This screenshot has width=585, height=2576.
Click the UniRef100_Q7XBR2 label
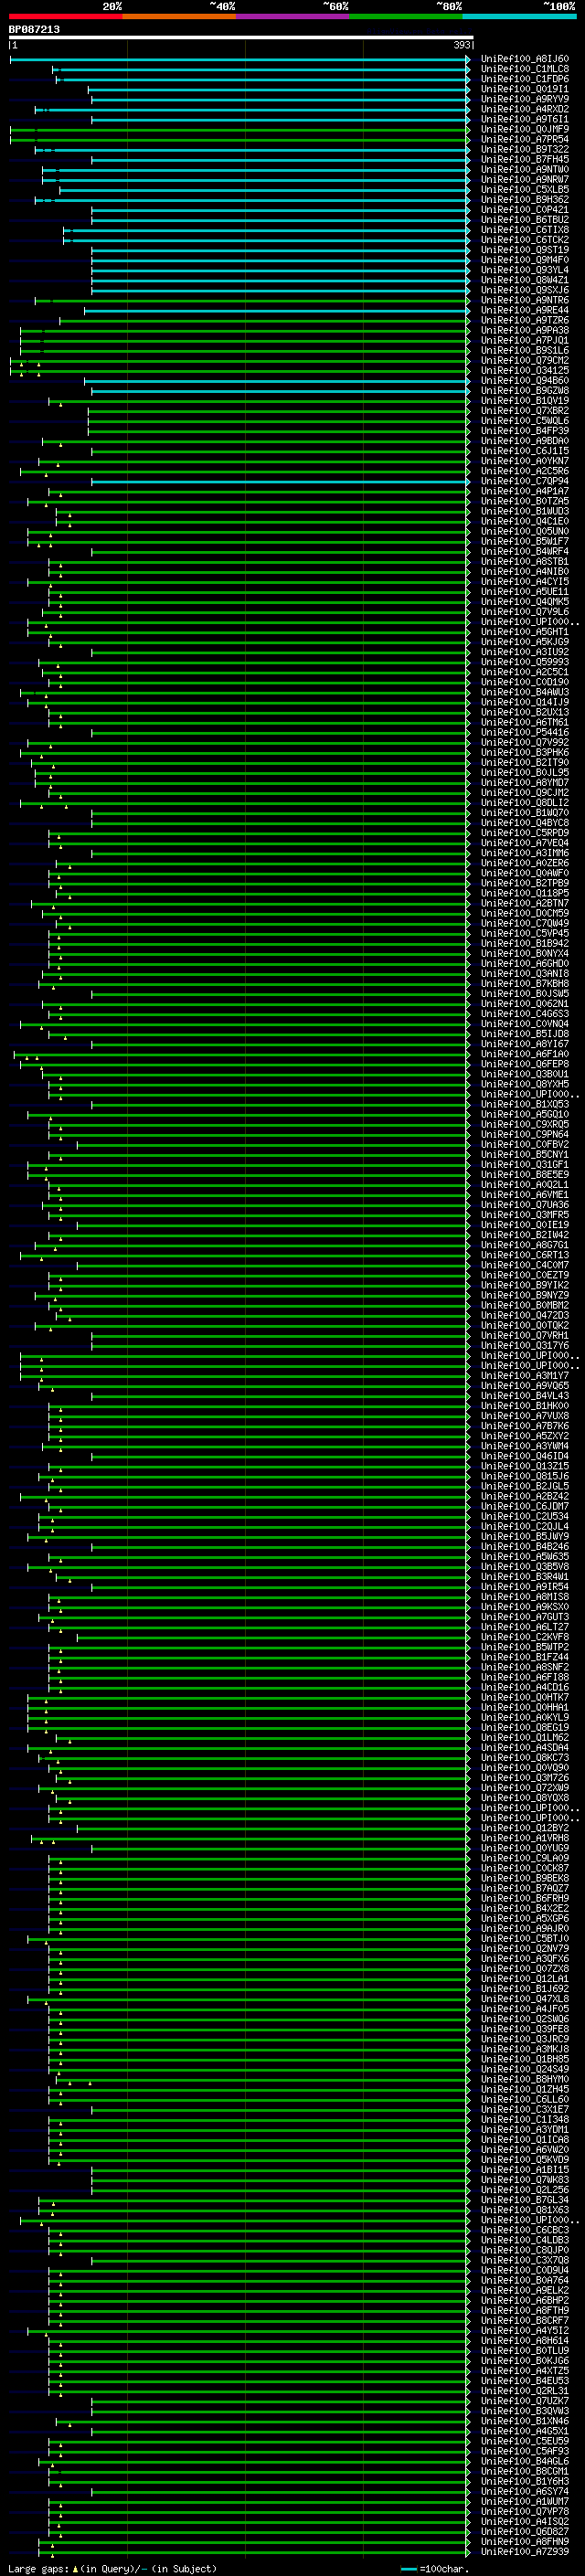524,411
